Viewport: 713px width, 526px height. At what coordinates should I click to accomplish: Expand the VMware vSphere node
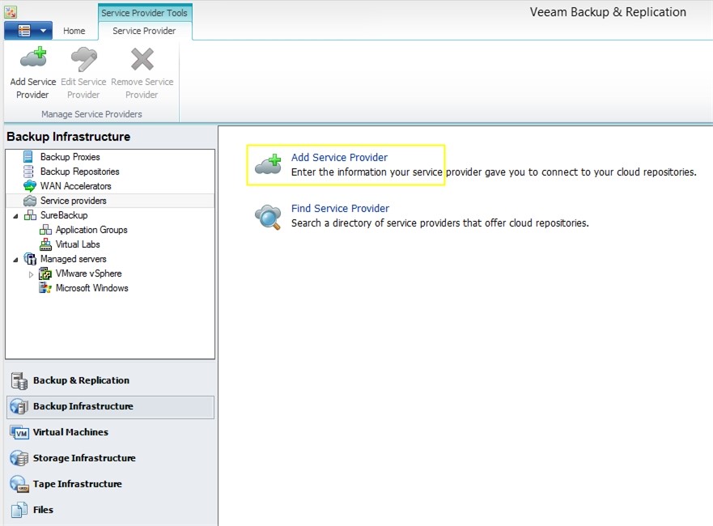pyautogui.click(x=31, y=274)
